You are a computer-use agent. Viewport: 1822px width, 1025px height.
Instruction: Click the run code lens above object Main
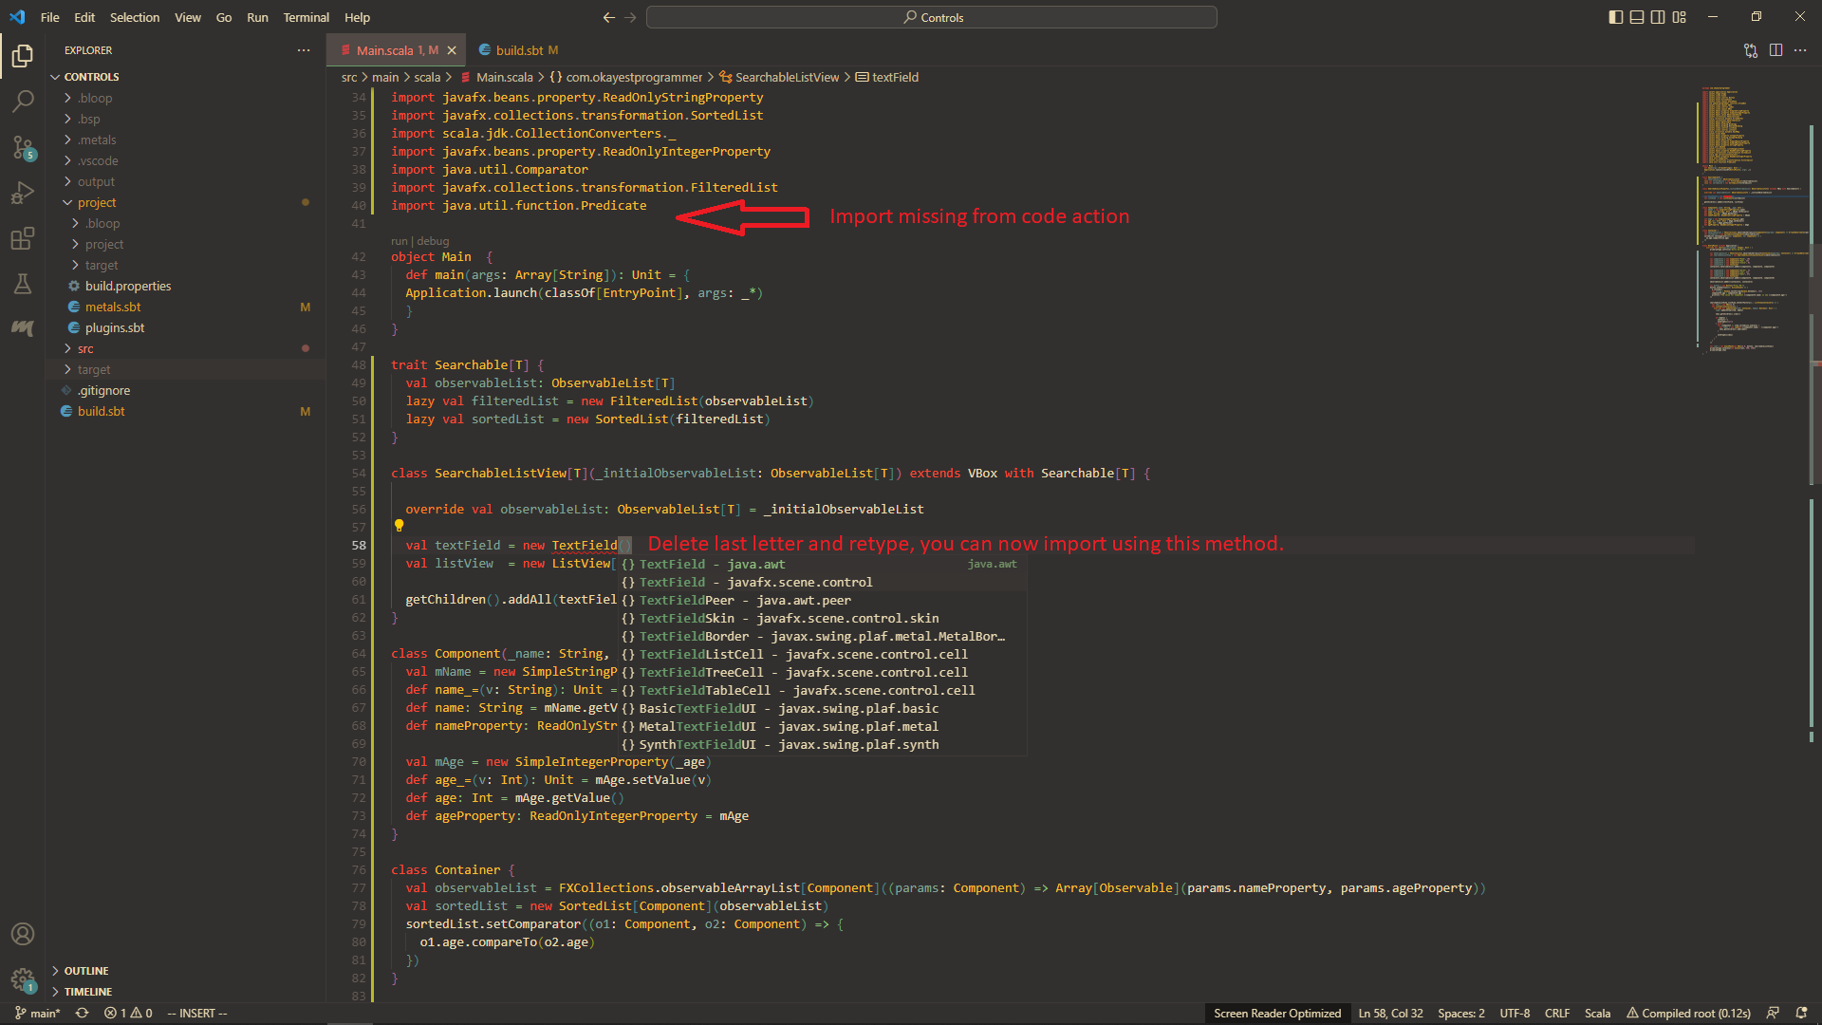400,240
